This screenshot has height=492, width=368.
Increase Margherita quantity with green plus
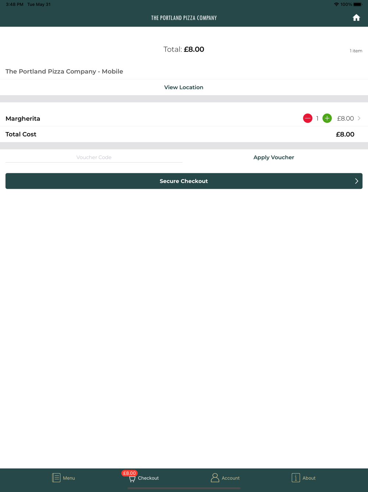[x=327, y=118]
